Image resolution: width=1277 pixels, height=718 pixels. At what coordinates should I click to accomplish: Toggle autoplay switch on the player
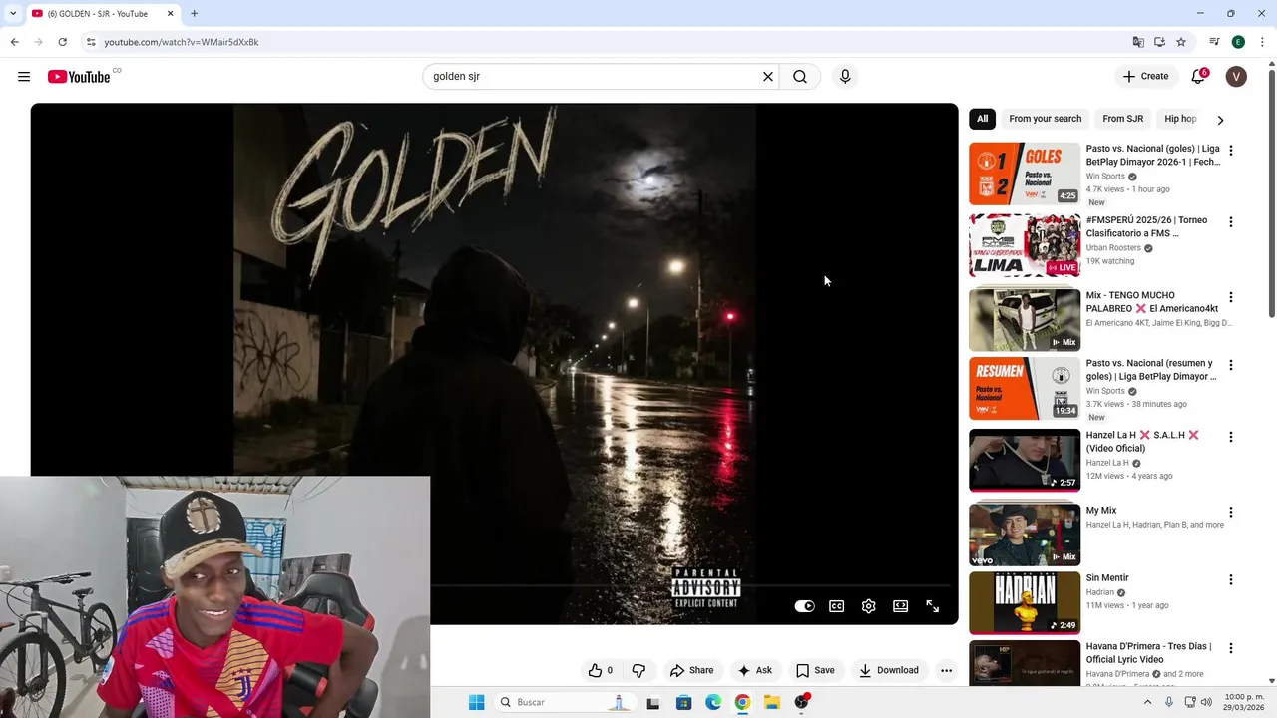[x=804, y=606]
